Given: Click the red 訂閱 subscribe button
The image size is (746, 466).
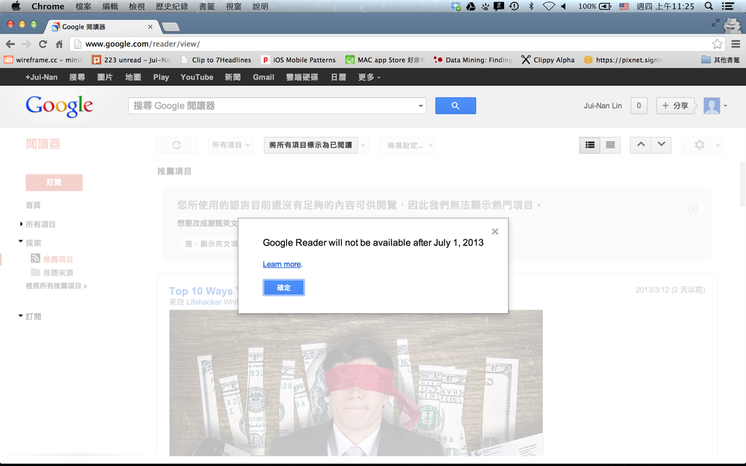Looking at the screenshot, I should click(x=54, y=182).
